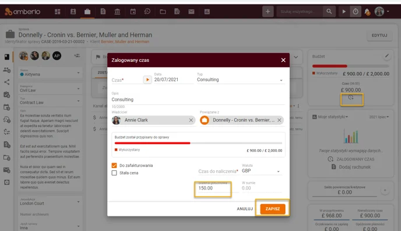The image size is (401, 231).
Task: Click the search magnifier icon
Action: [329, 12]
